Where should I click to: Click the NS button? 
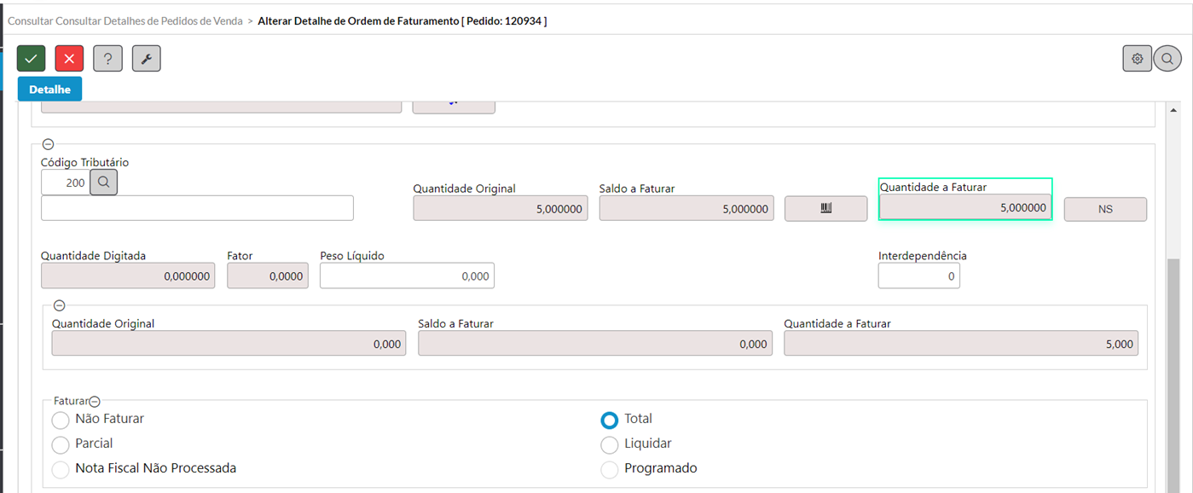(1105, 209)
